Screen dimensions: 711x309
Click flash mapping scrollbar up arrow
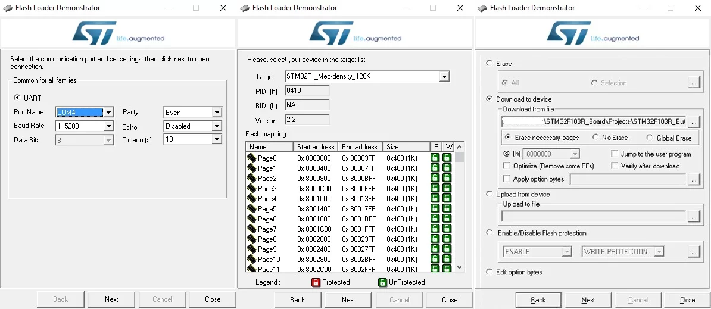[459, 147]
